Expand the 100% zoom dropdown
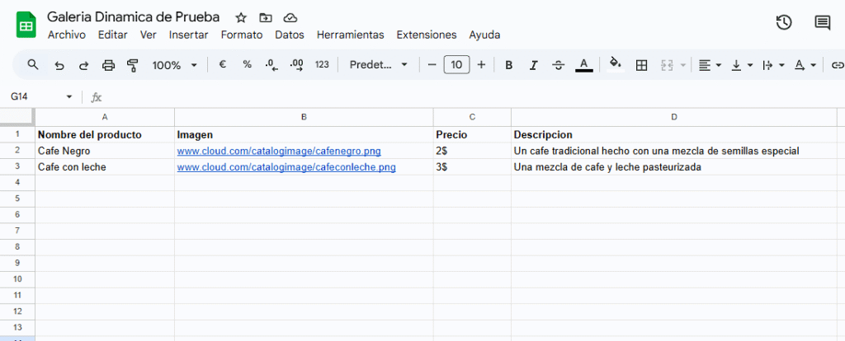This screenshot has height=341, width=845. (174, 65)
